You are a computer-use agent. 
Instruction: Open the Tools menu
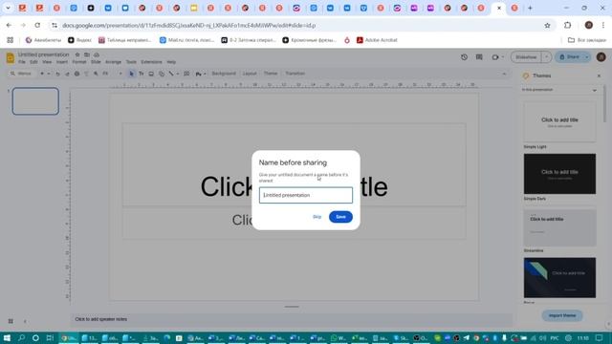[131, 62]
